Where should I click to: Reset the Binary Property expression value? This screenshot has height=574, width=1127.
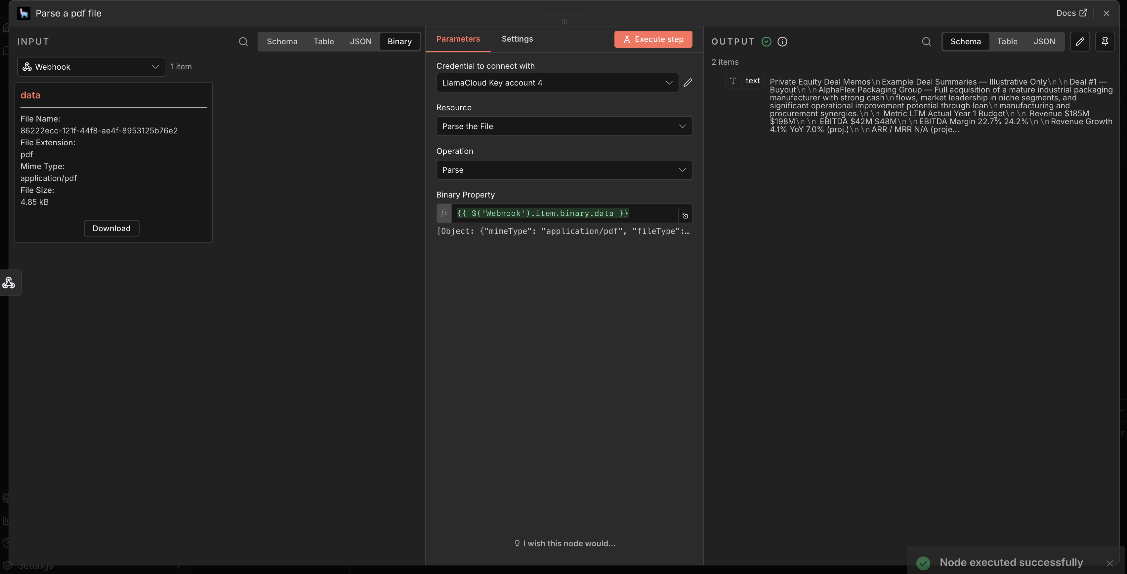[x=685, y=215]
